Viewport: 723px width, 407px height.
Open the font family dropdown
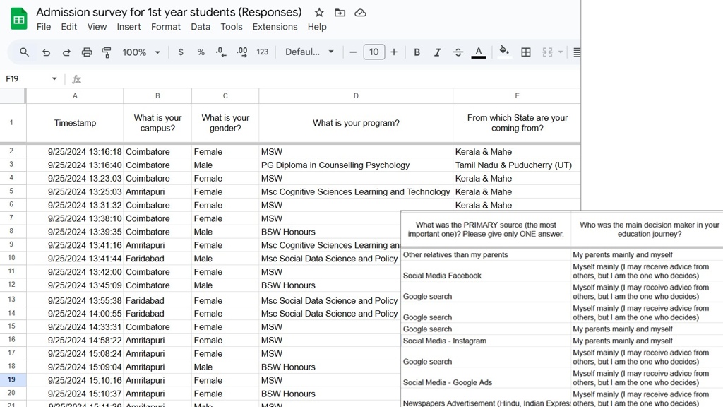309,52
